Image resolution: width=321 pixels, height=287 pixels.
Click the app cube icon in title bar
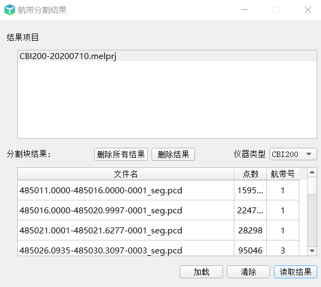(10, 10)
